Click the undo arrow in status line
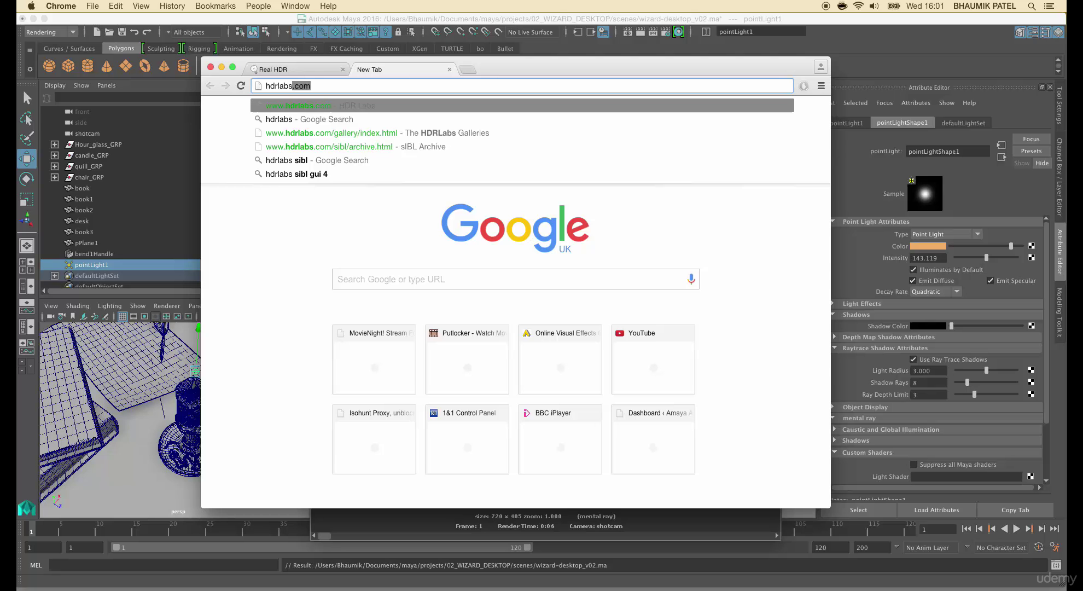 click(135, 32)
